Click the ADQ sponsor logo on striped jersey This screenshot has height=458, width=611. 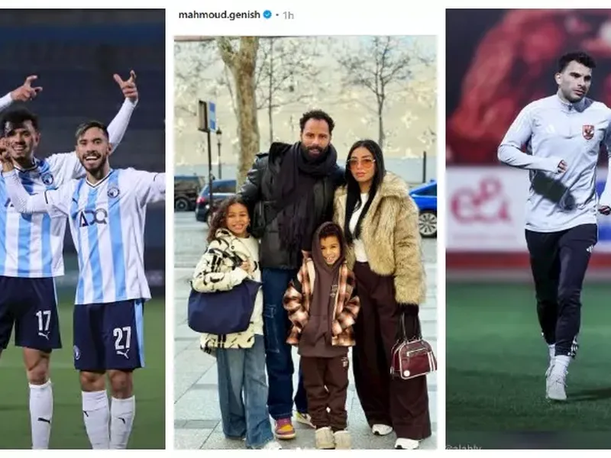[x=93, y=217]
